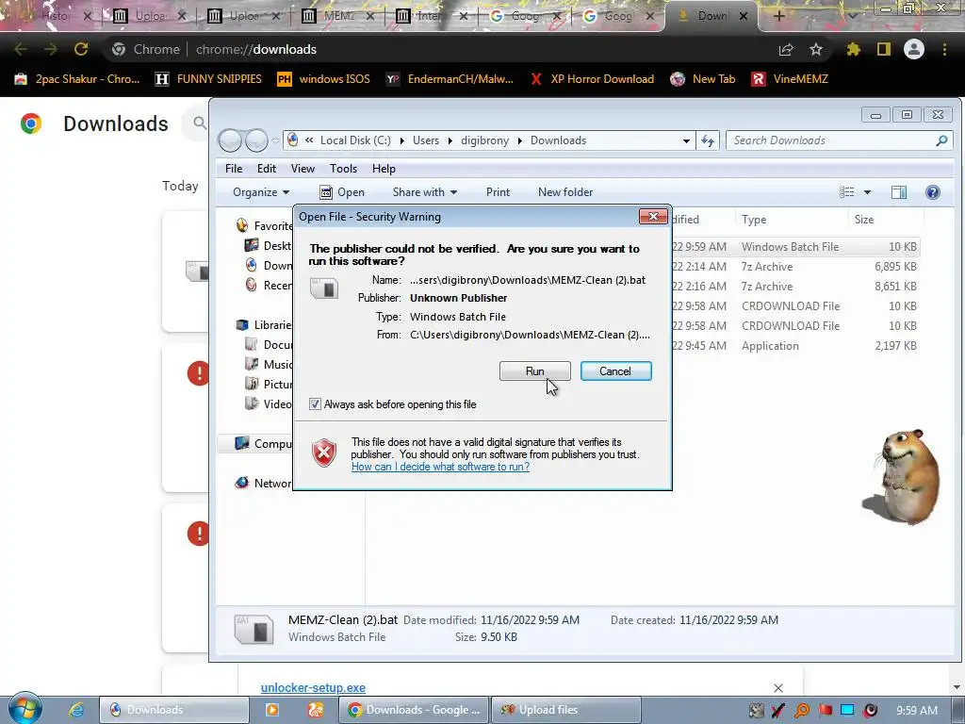Screen dimensions: 965x724
Task: Select Local Disk (C:) breadcrumb
Action: (355, 140)
